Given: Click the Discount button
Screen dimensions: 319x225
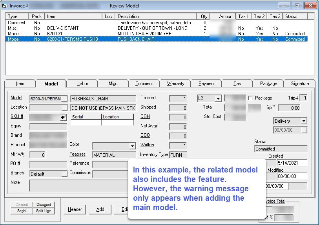Looking at the screenshot, I should click(x=44, y=205).
